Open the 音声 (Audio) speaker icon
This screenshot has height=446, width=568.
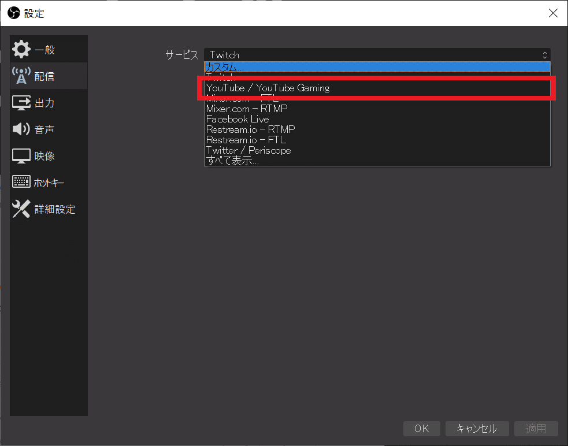pyautogui.click(x=21, y=129)
